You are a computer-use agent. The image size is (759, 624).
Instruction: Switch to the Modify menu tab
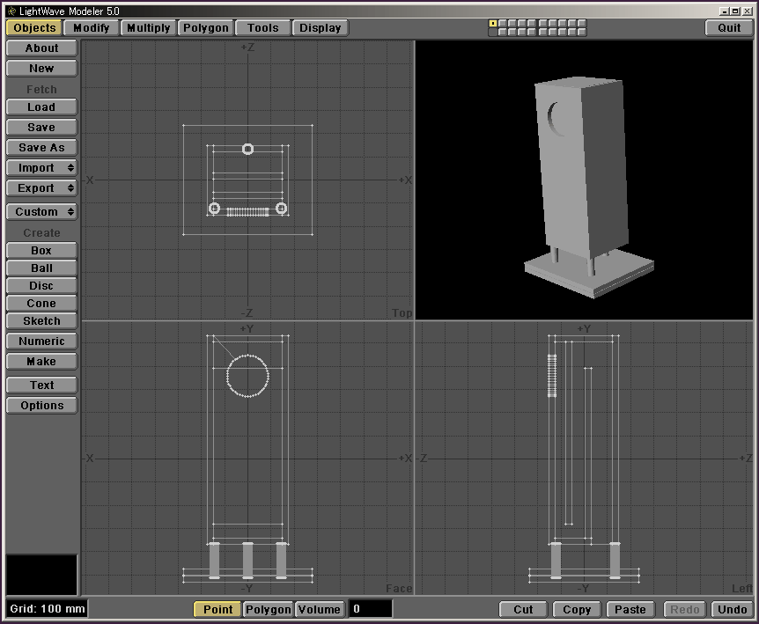(x=92, y=28)
